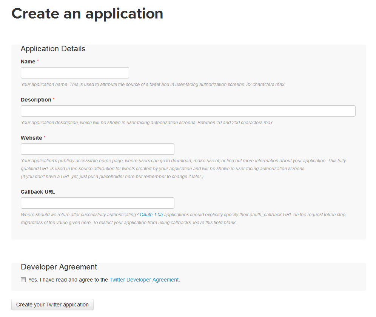
Task: Click the Application Details section heading
Action: pos(53,49)
